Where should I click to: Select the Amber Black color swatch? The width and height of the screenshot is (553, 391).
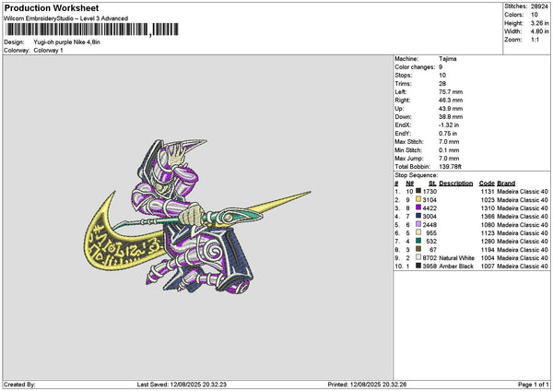(x=418, y=266)
